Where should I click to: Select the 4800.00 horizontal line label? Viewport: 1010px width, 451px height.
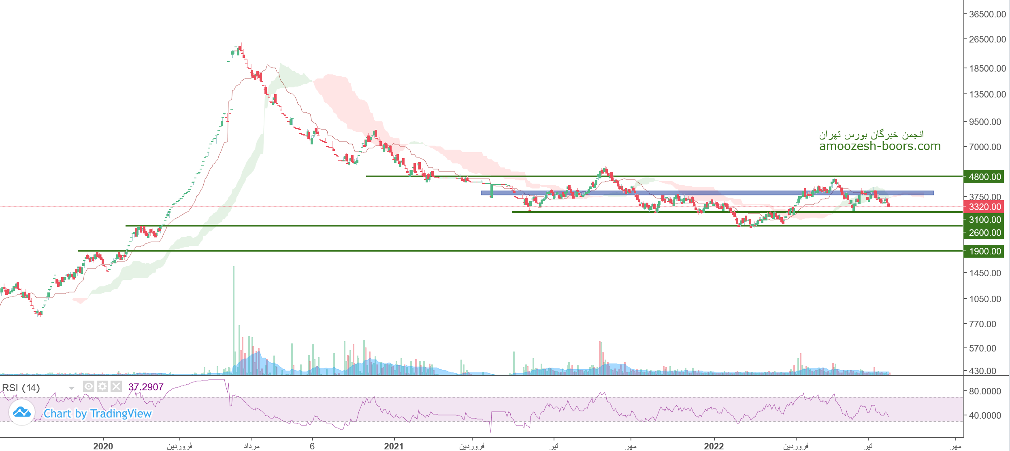(x=984, y=177)
